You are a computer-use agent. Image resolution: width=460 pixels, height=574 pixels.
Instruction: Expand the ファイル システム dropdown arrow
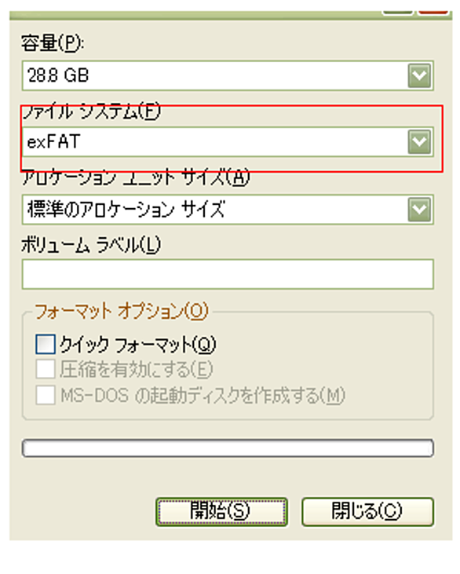coord(419,141)
